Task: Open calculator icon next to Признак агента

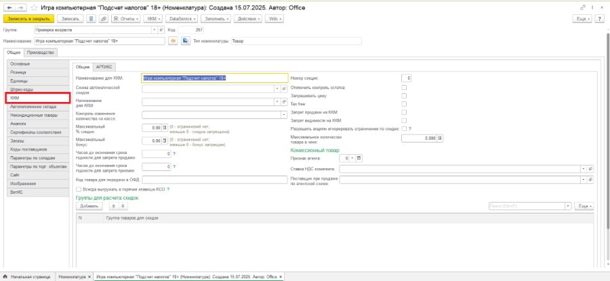Action: (x=359, y=158)
